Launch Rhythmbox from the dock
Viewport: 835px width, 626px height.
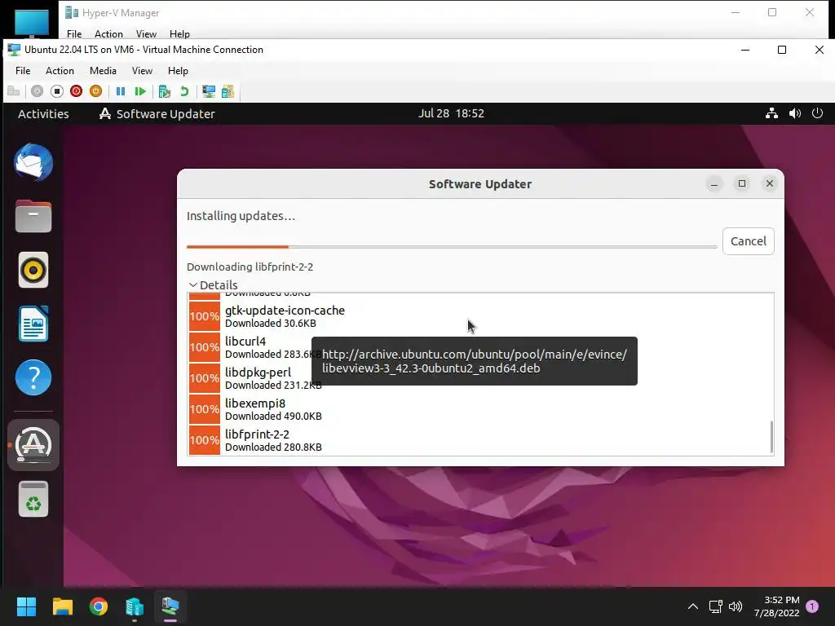point(33,270)
